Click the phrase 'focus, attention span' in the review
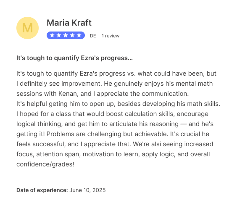The width and height of the screenshot is (237, 208). [48, 154]
